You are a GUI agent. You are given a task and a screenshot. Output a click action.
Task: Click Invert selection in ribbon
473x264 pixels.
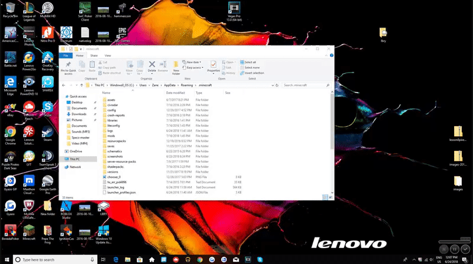click(252, 73)
